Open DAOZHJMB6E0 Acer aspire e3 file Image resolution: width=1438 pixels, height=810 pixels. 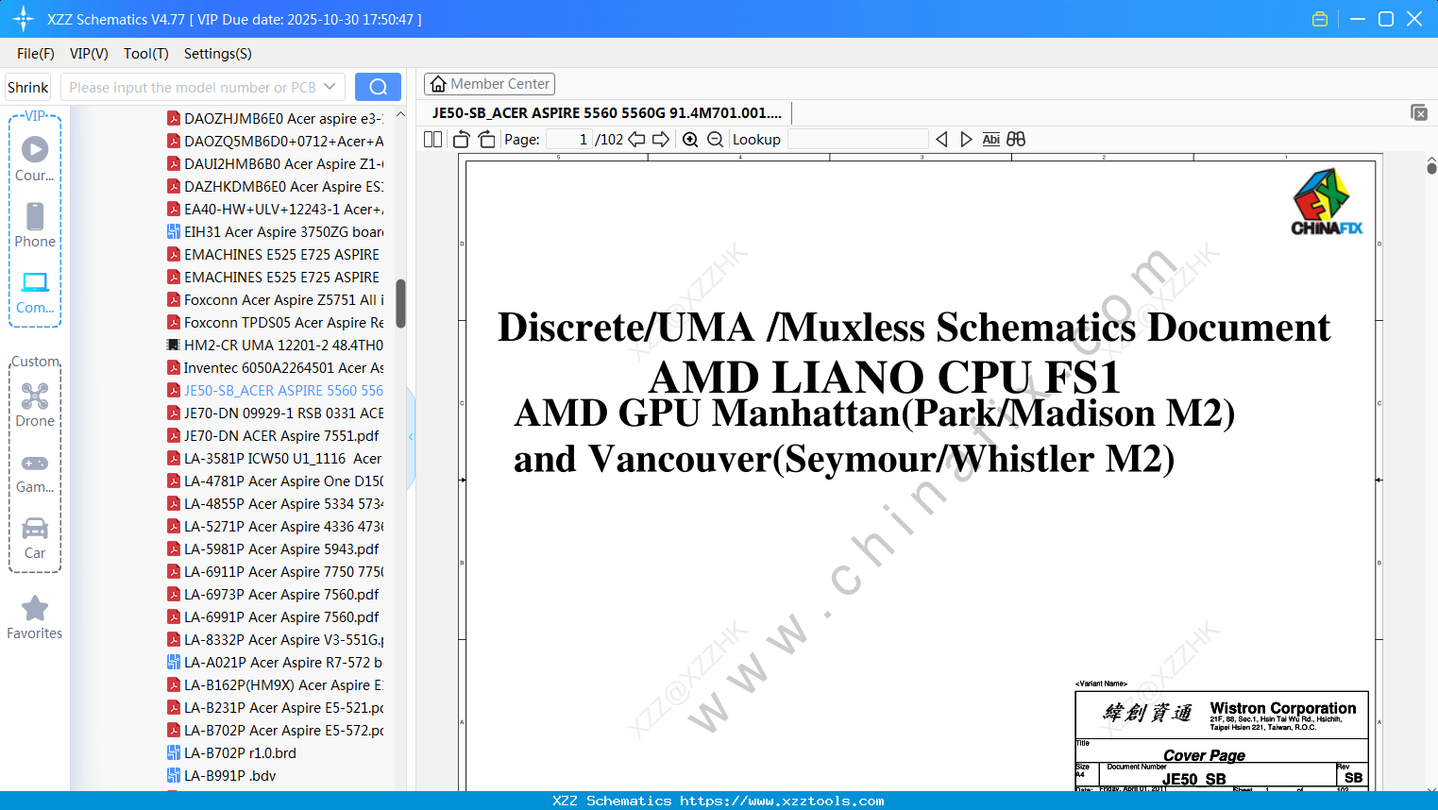coord(276,118)
